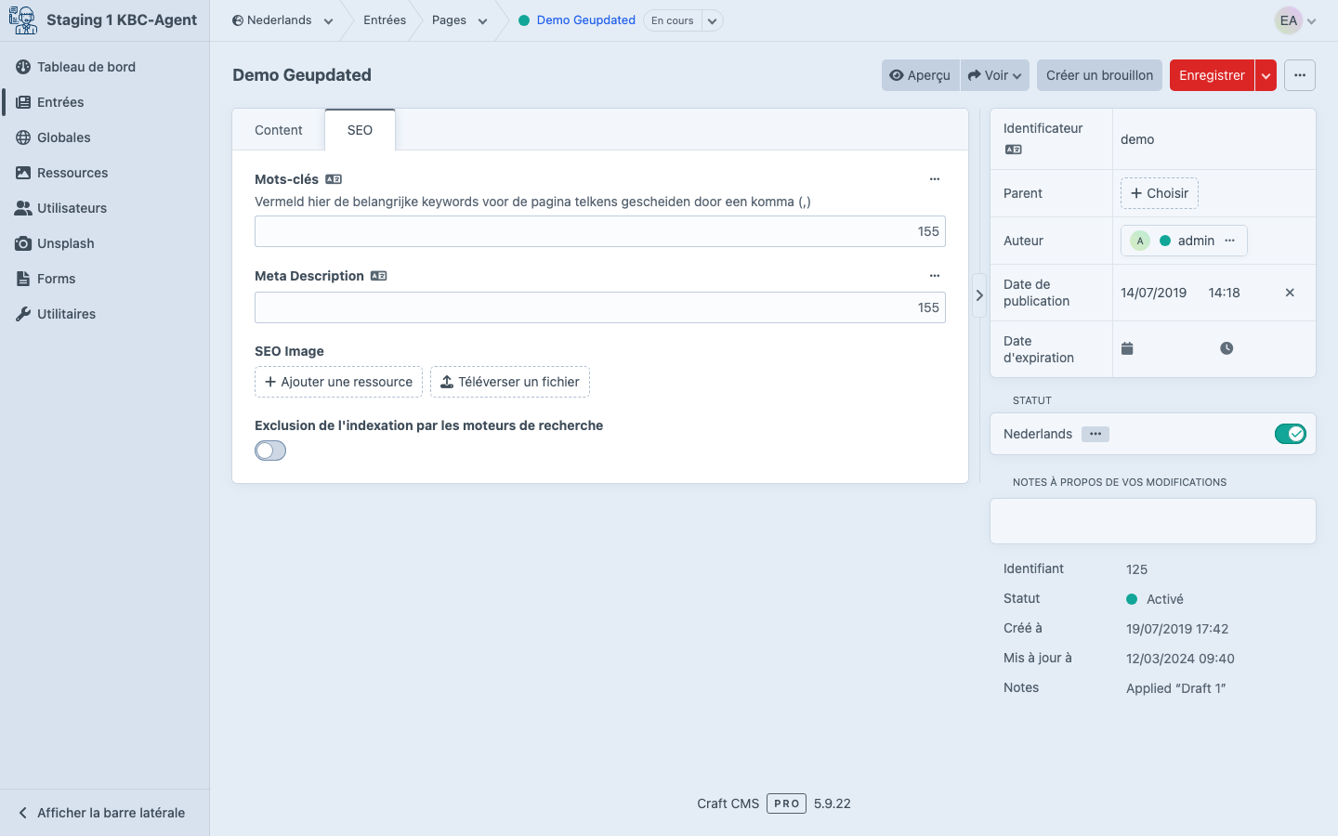Expand the En cours revision dropdown
This screenshot has width=1338, height=836.
pyautogui.click(x=712, y=21)
